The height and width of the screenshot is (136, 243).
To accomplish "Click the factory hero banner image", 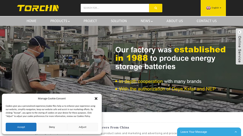I will pyautogui.click(x=122, y=69).
